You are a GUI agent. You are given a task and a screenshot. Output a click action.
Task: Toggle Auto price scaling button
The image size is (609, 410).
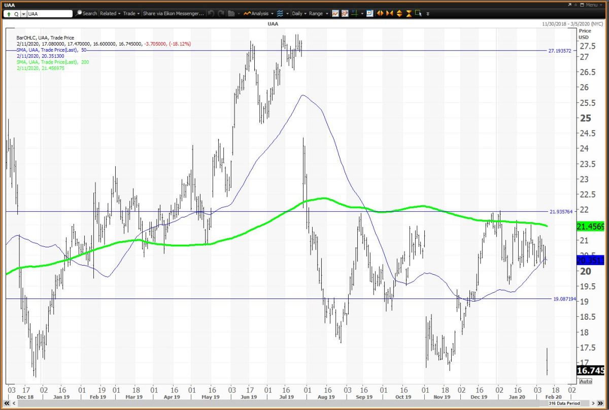pos(585,381)
